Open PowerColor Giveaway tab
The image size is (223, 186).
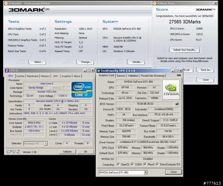(153, 76)
